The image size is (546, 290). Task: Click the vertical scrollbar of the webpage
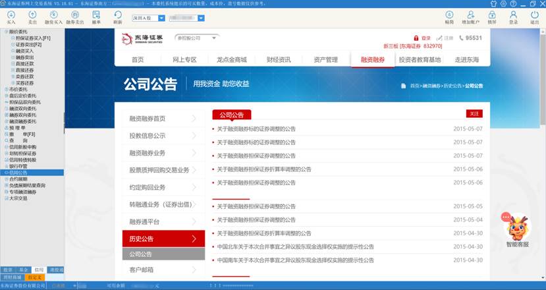543,80
